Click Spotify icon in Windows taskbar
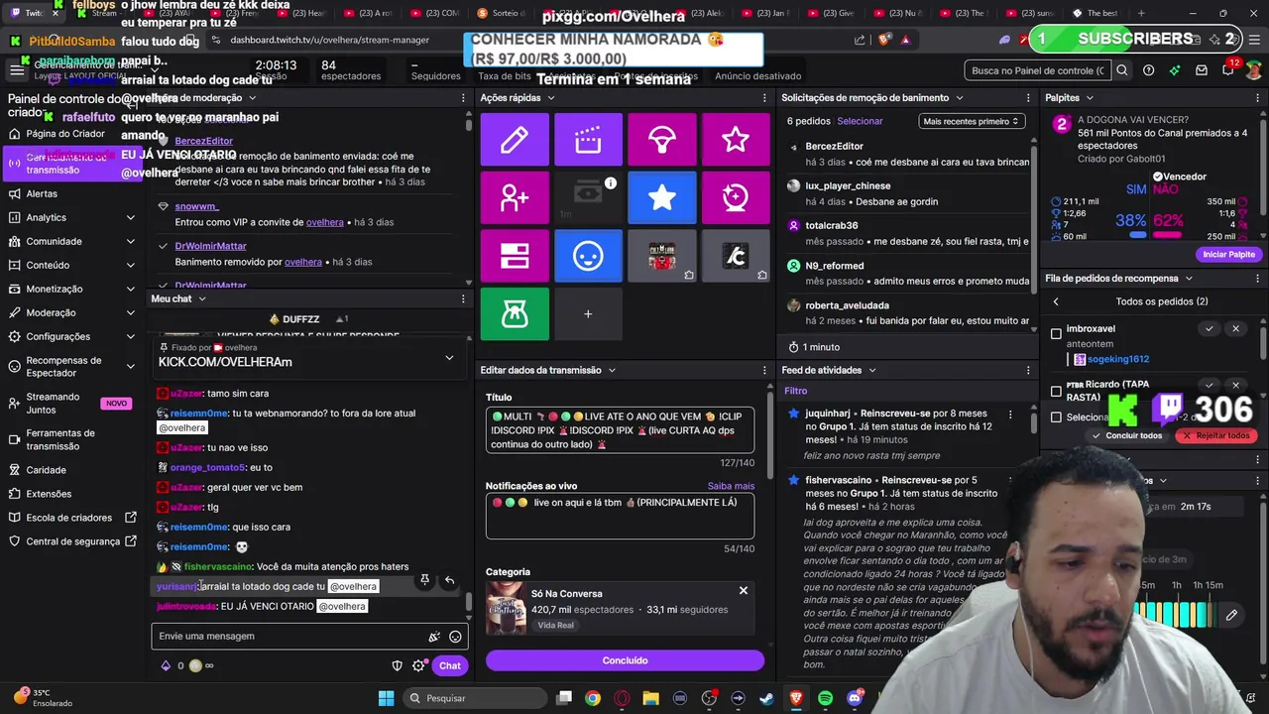This screenshot has width=1269, height=714. [x=825, y=698]
